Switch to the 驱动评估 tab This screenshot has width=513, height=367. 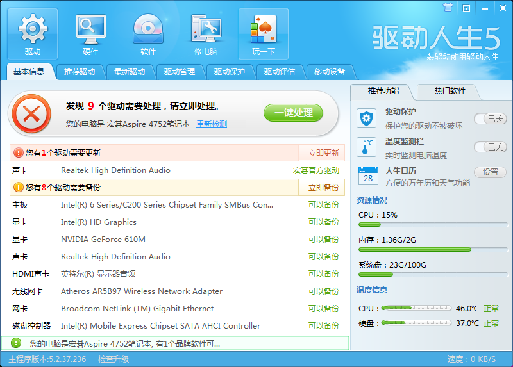pos(280,72)
